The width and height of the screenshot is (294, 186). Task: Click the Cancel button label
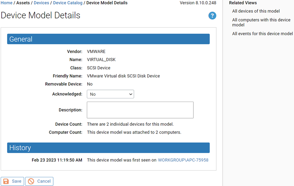44,181
